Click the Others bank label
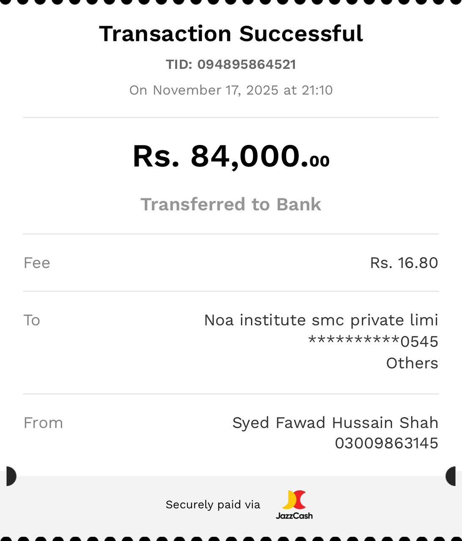Screen dimensions: 462x541 pyautogui.click(x=412, y=363)
